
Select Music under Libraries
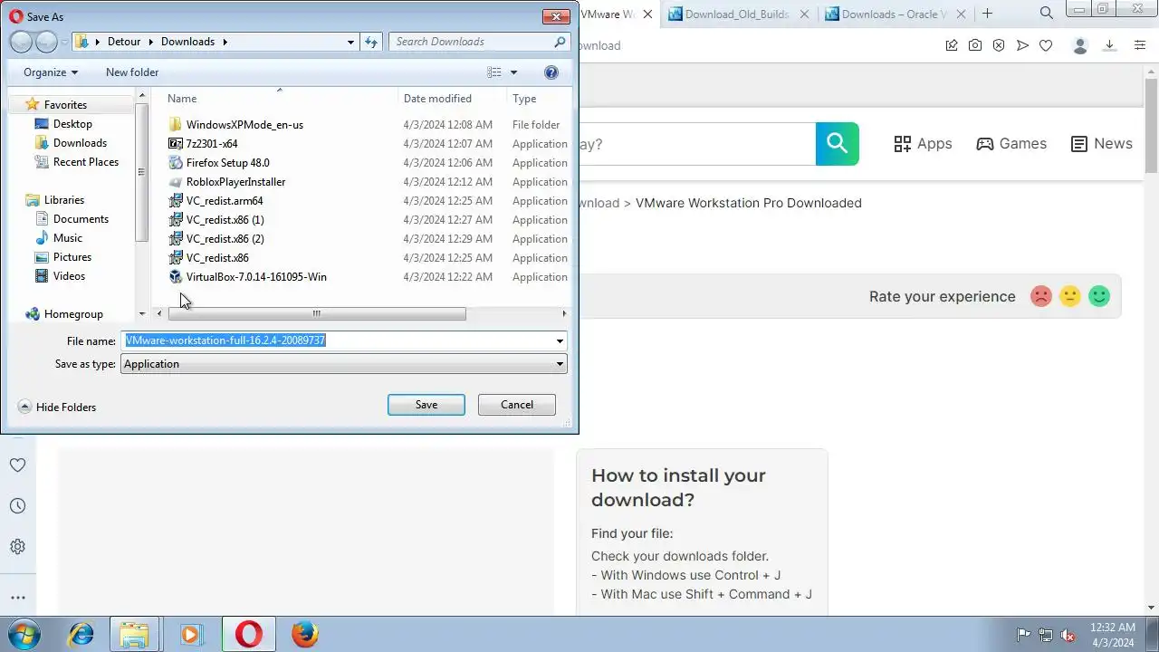[x=68, y=238]
